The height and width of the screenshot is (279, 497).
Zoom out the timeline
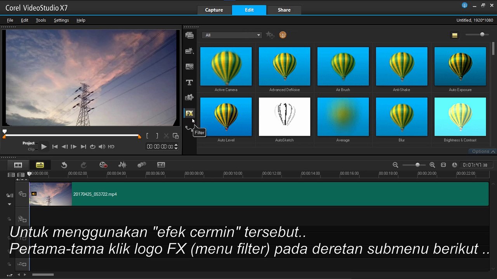pyautogui.click(x=395, y=165)
